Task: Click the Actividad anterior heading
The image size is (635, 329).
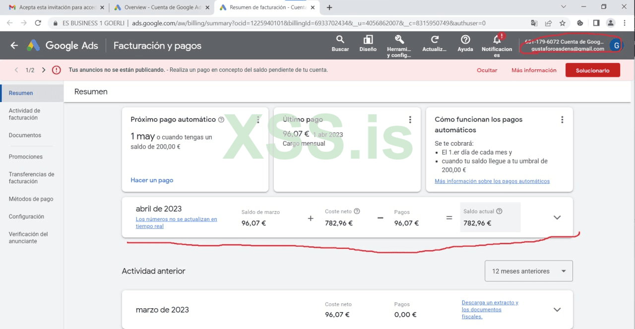Action: pyautogui.click(x=153, y=271)
